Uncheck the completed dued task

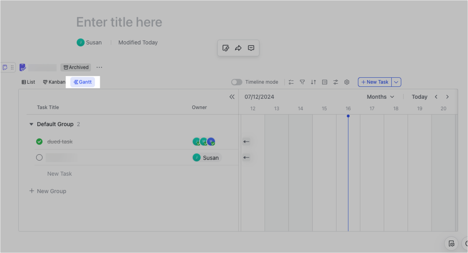click(39, 141)
